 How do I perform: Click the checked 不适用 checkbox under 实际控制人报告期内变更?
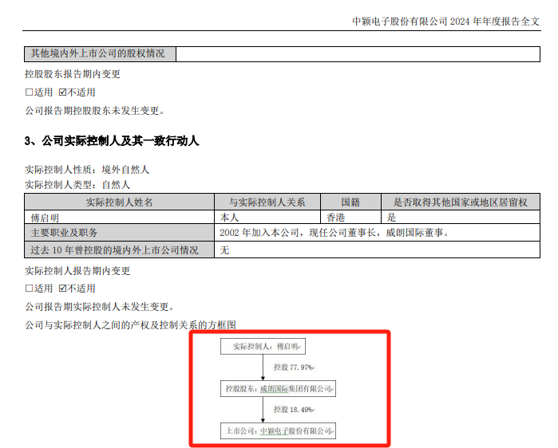62,289
